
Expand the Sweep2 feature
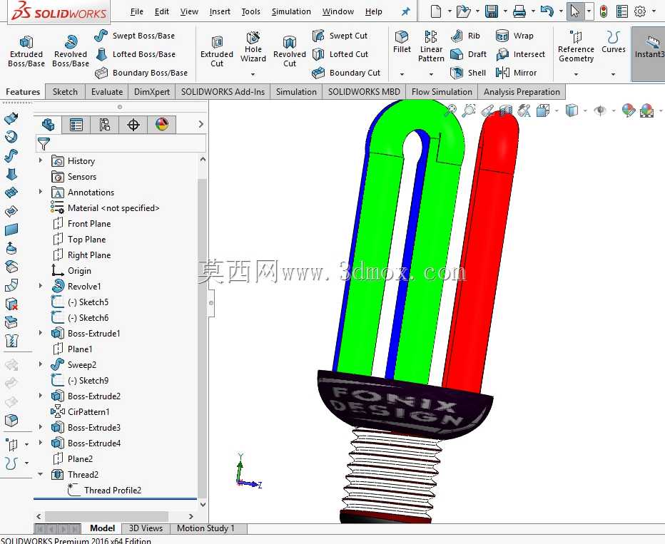click(x=40, y=364)
